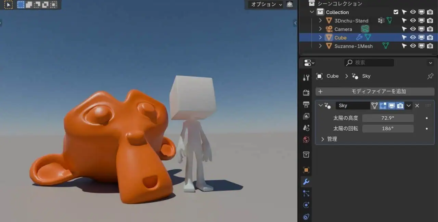Click the mesh data icon on Cube row
Viewport: 438px width, 222px height.
(x=368, y=37)
